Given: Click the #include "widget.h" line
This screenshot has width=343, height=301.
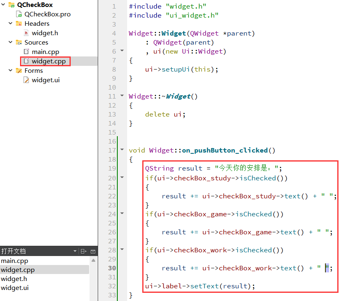Looking at the screenshot, I should click(x=167, y=7).
